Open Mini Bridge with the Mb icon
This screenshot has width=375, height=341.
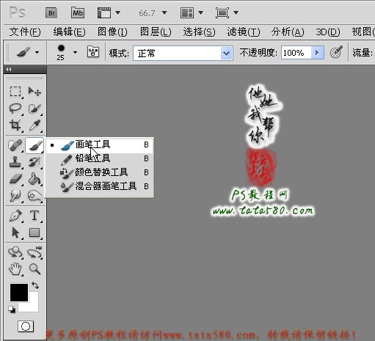(78, 12)
